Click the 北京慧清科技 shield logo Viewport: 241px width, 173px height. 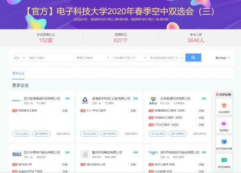click(153, 100)
